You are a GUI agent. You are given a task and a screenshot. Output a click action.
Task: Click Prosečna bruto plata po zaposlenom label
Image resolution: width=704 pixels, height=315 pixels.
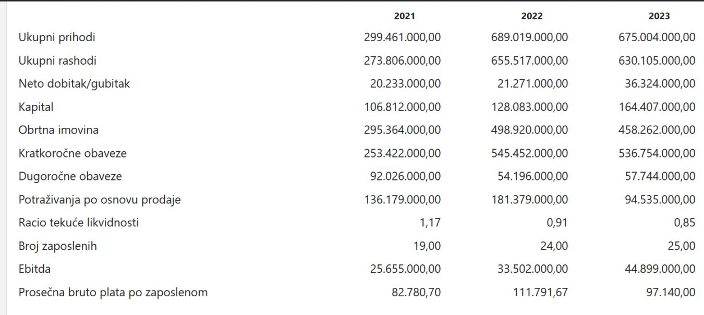pos(113,293)
